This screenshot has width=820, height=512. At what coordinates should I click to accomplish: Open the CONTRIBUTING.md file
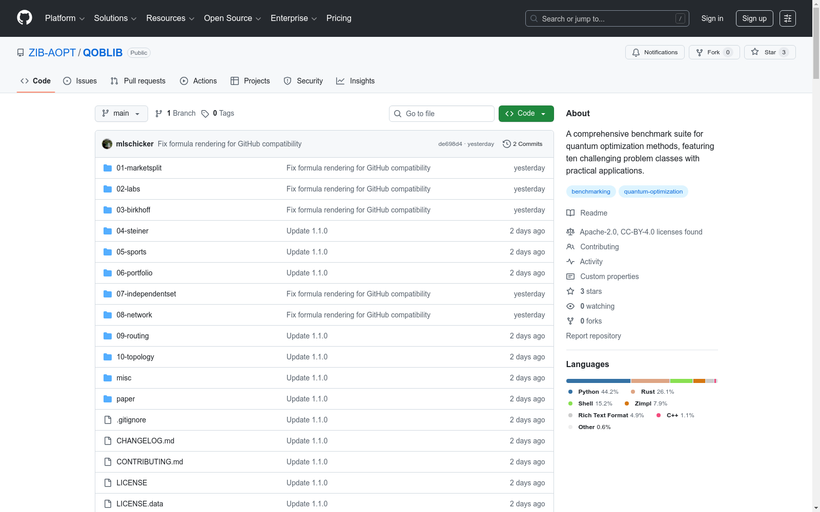[150, 462]
